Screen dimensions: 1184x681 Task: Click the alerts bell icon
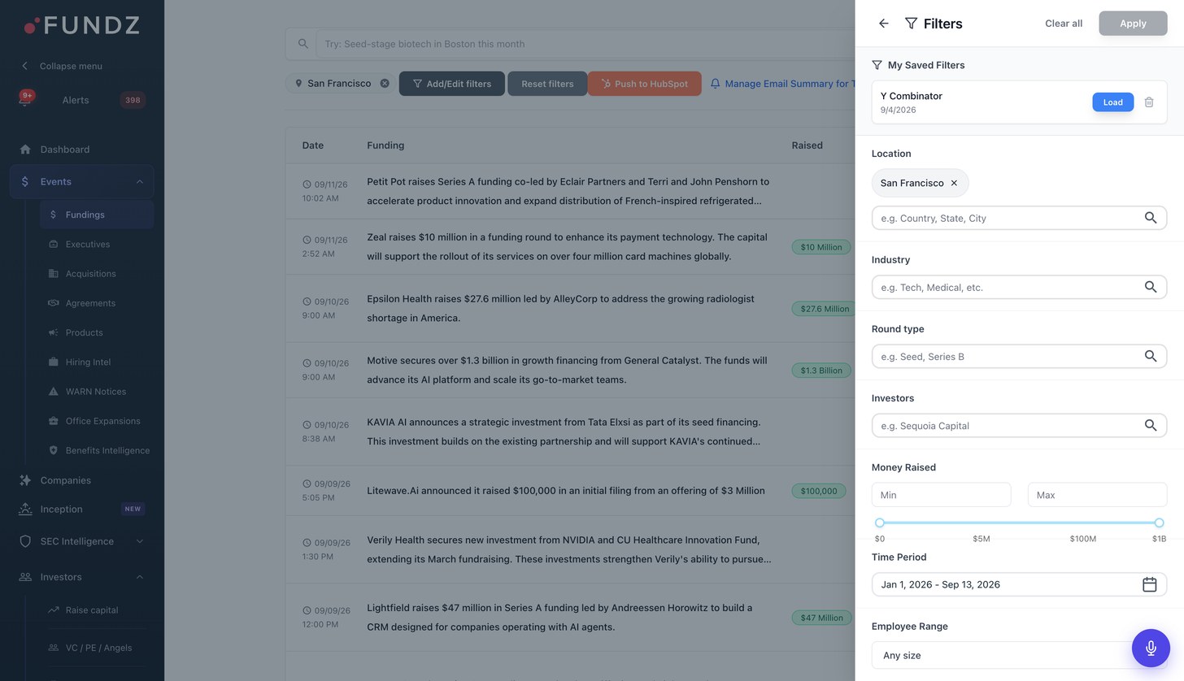tap(25, 100)
